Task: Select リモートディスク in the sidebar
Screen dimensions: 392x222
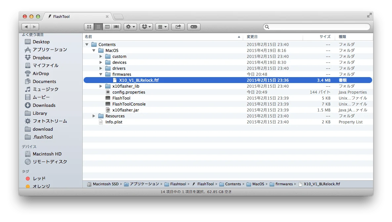Action: (x=46, y=162)
